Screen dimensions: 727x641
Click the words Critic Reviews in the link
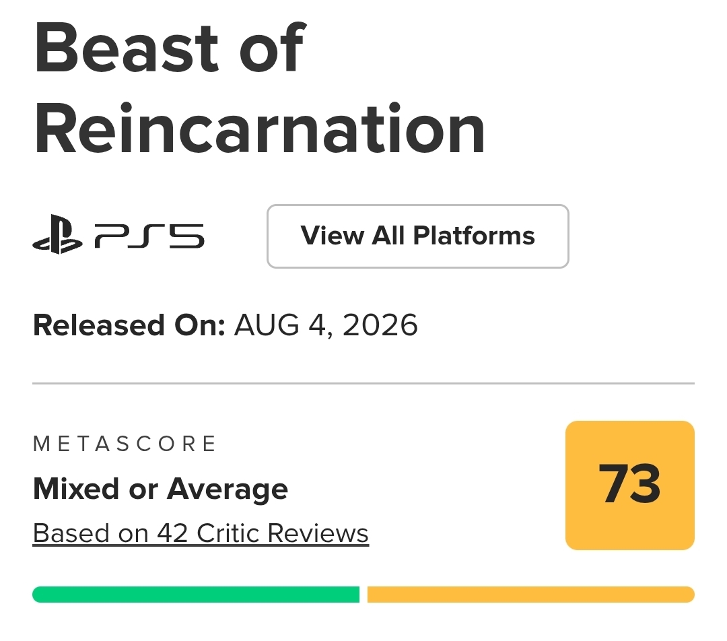(282, 533)
